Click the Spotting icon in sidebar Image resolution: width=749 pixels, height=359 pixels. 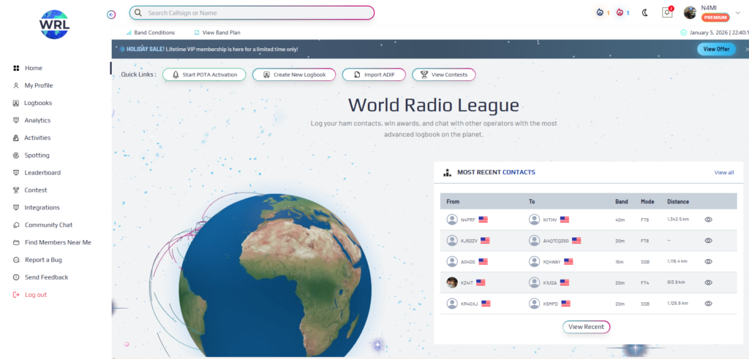click(16, 155)
